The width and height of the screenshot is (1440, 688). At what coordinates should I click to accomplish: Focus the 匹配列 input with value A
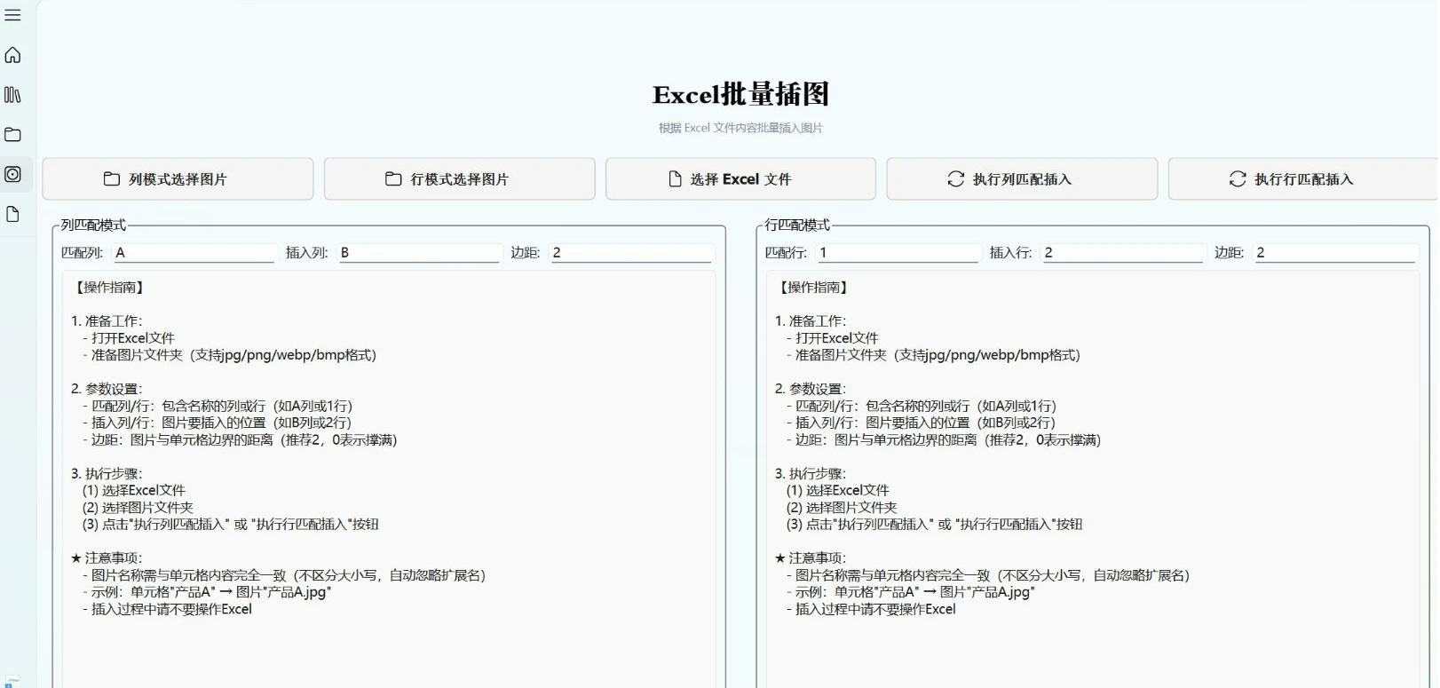pos(194,253)
